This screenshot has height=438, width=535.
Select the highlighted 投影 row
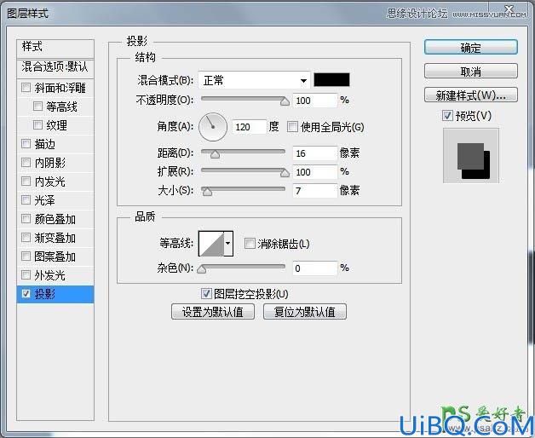[55, 294]
